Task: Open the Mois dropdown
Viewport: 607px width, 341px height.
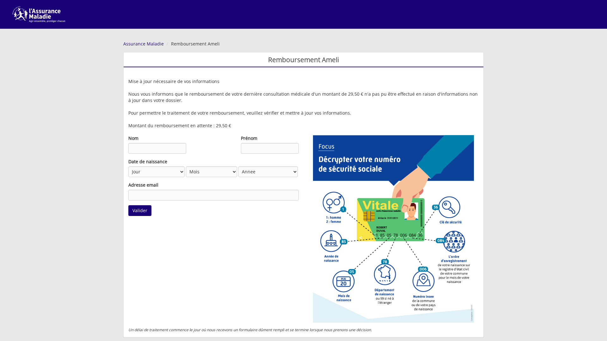Action: pos(212,172)
